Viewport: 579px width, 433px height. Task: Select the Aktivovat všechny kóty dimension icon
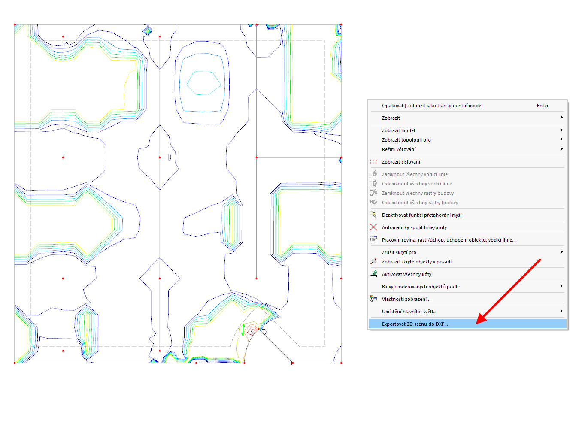coord(373,274)
